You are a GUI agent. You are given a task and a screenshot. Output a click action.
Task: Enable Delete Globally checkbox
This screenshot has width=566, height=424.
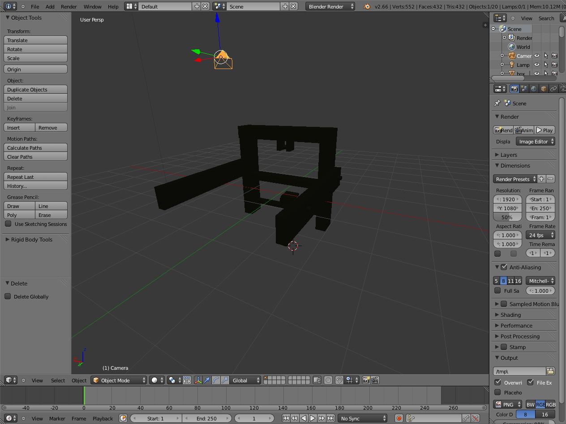(8, 296)
